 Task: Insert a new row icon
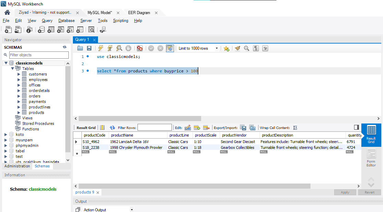point(197,128)
